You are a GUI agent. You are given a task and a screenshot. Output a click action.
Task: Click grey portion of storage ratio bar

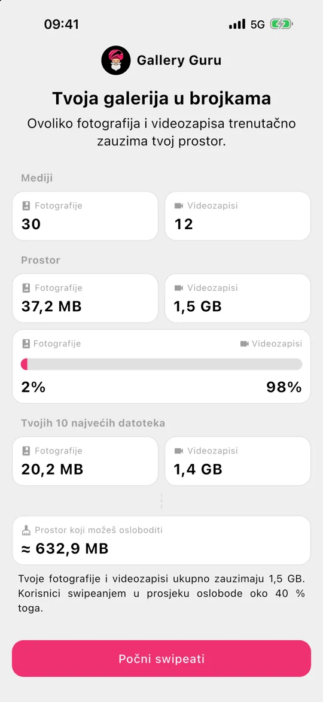[165, 364]
